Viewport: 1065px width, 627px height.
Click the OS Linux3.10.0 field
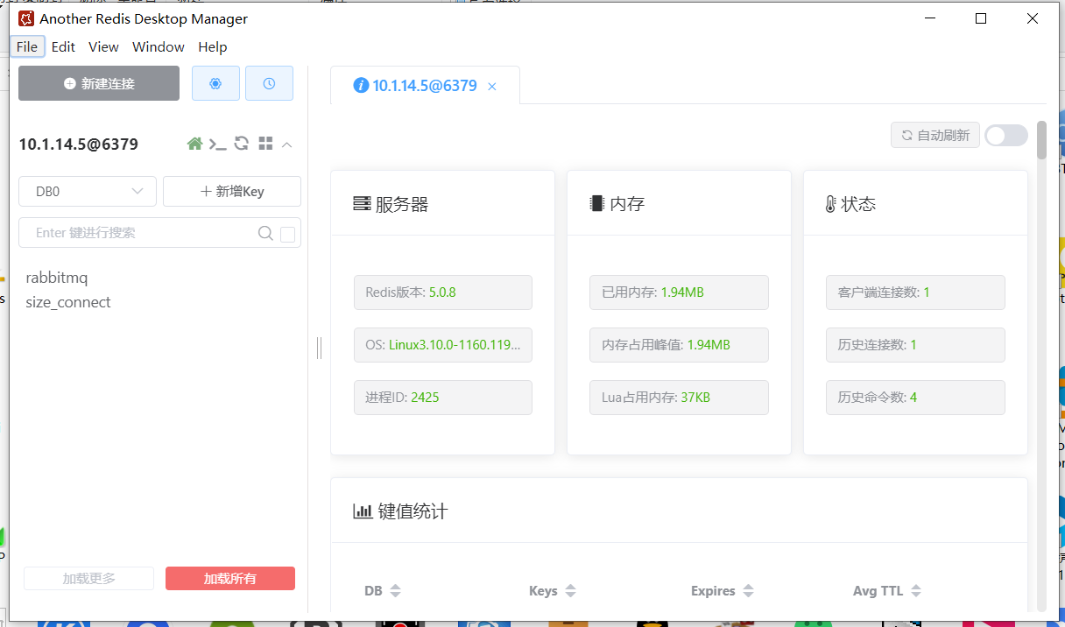443,345
